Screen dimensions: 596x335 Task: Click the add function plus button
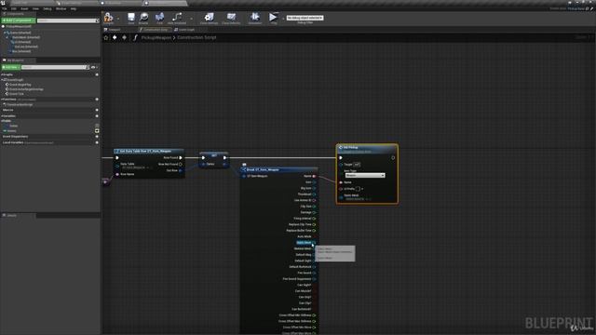(x=97, y=100)
